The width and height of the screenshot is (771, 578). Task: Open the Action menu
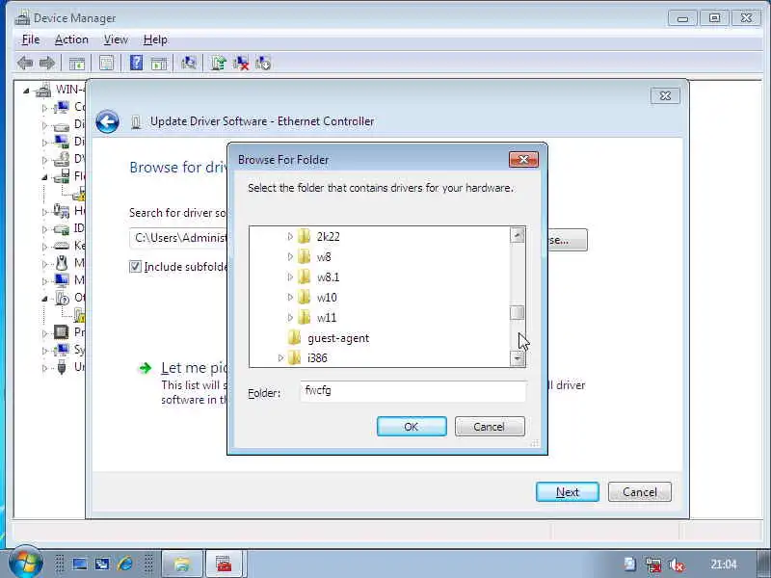(x=71, y=39)
